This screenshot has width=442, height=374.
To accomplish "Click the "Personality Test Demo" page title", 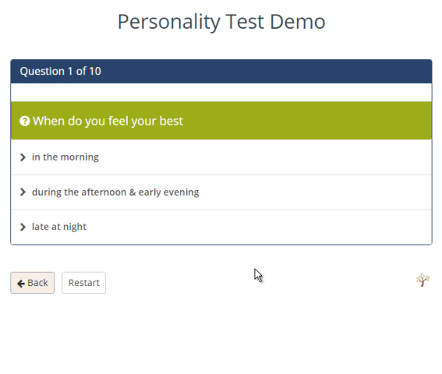I will pos(221,22).
